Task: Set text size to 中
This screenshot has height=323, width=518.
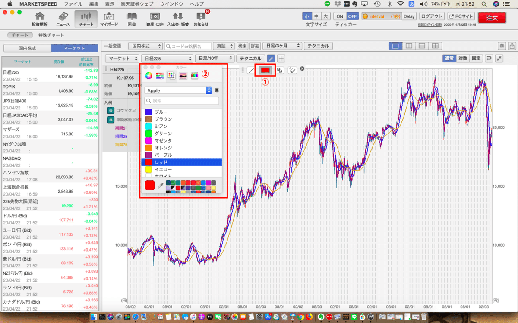Action: pos(316,16)
